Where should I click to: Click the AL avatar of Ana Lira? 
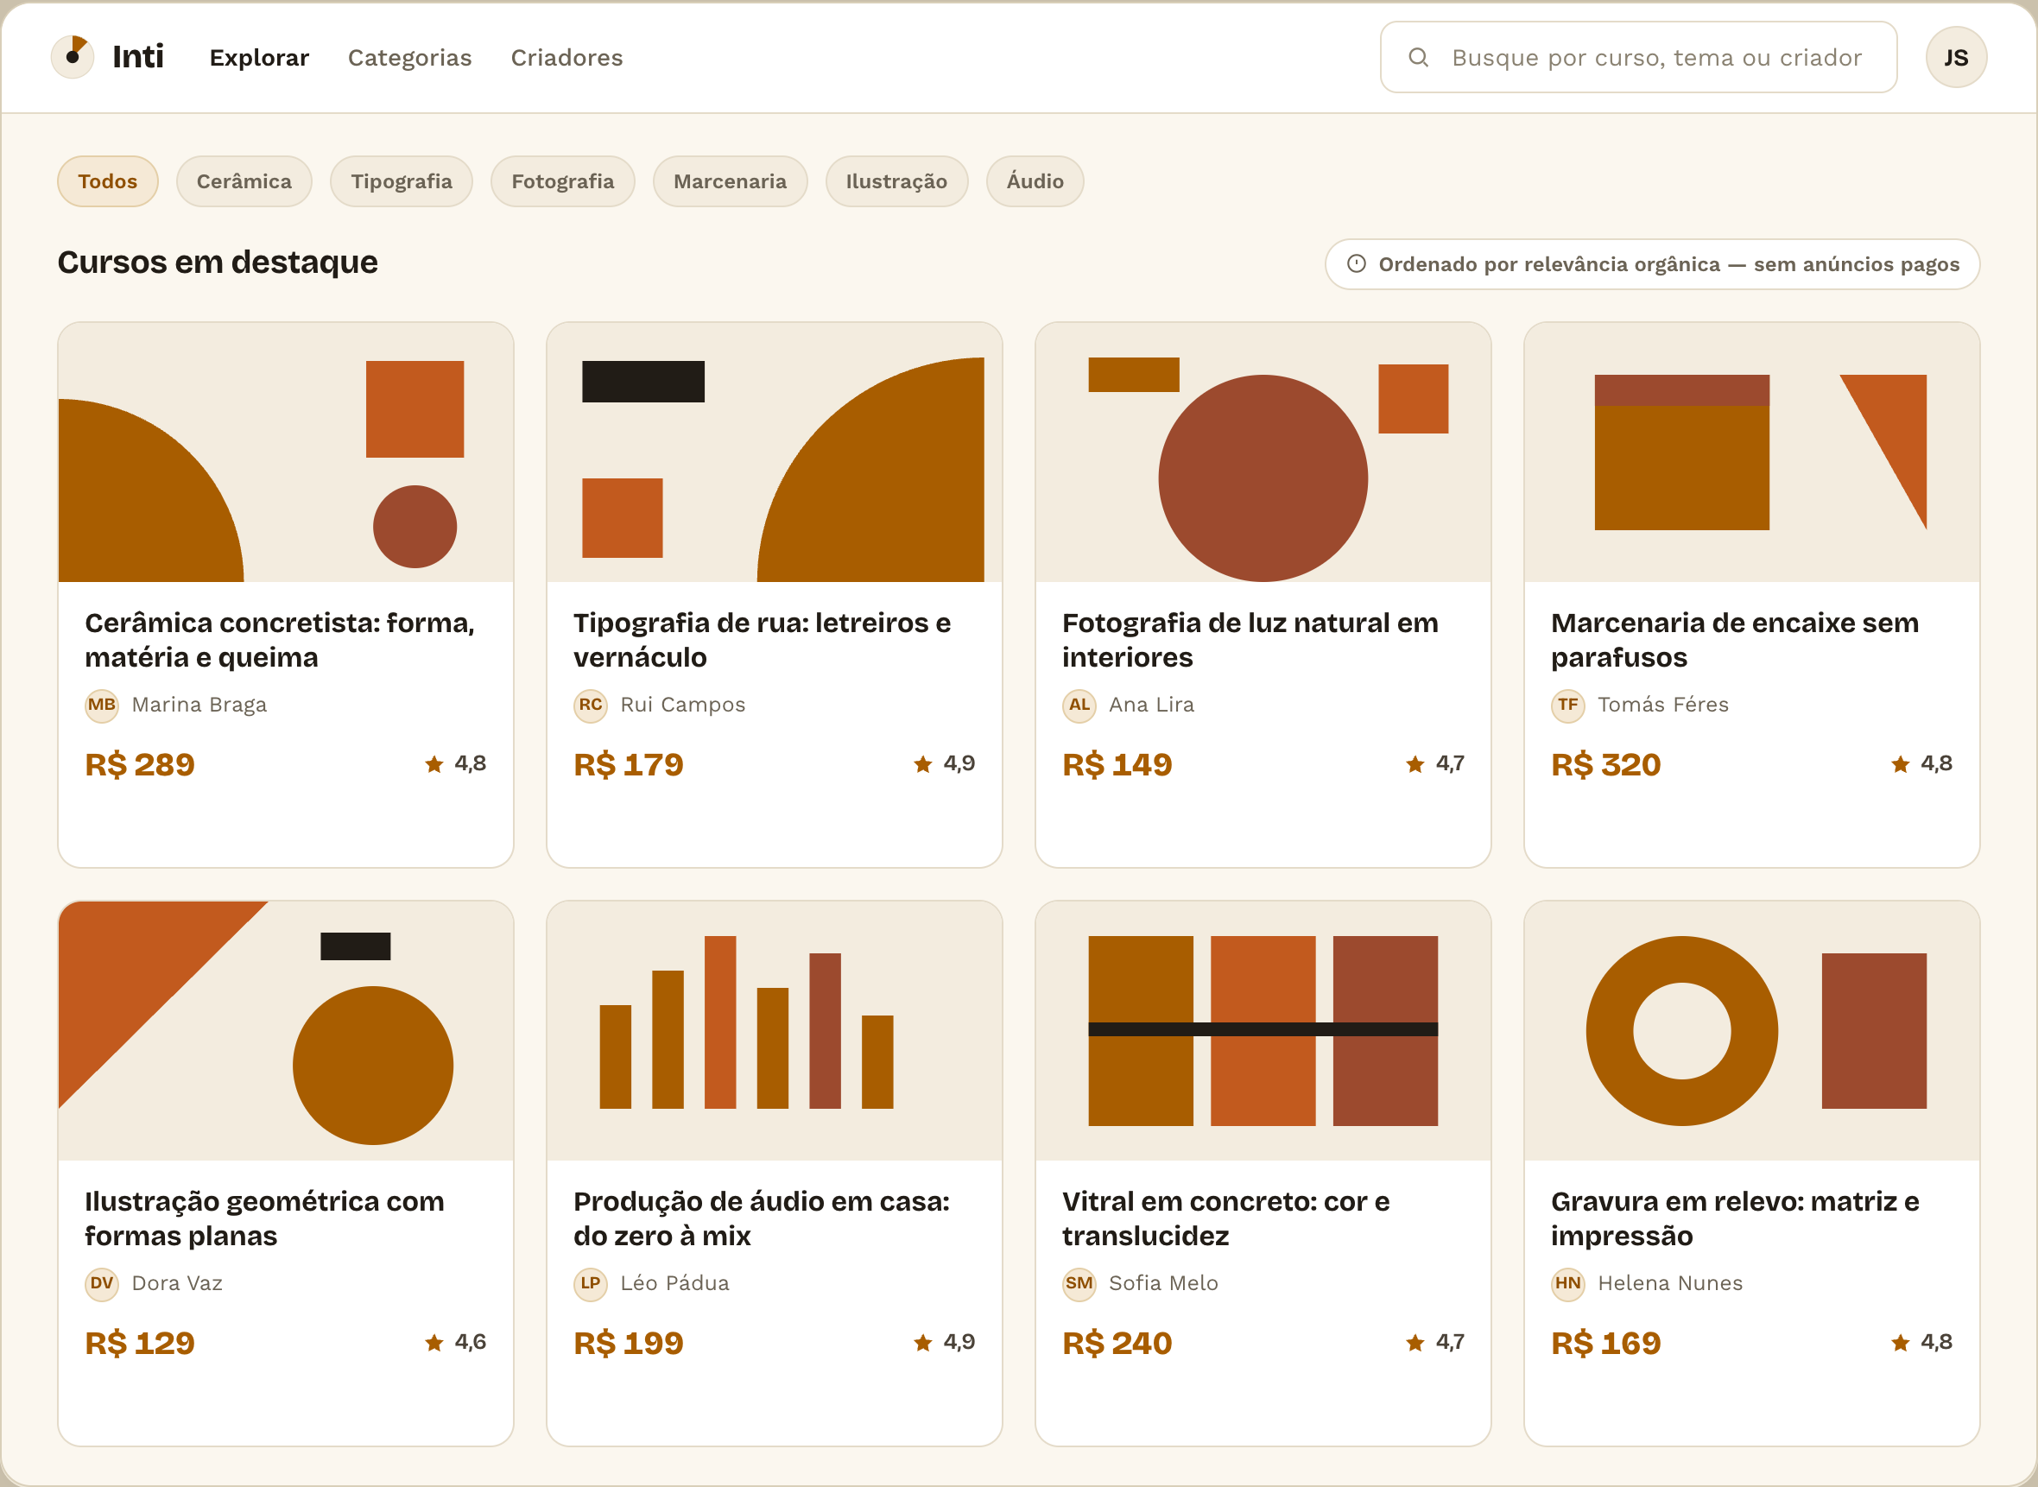pos(1079,705)
